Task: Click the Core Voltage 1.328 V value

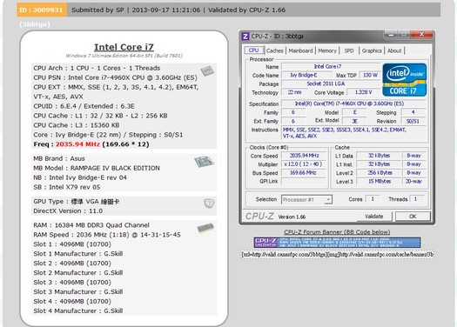Action: click(364, 92)
